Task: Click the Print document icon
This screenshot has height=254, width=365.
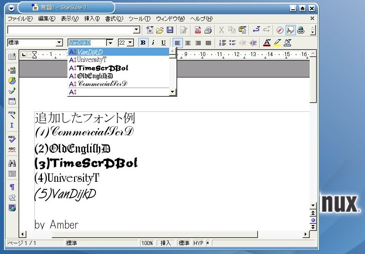Action: [207, 30]
